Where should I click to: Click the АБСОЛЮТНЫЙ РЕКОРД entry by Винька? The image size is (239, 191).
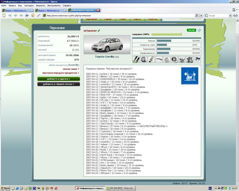coord(127,126)
